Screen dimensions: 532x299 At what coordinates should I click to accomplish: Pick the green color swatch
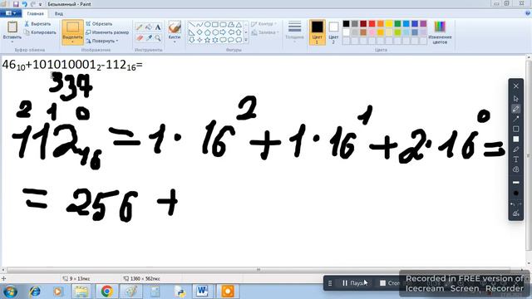point(397,24)
